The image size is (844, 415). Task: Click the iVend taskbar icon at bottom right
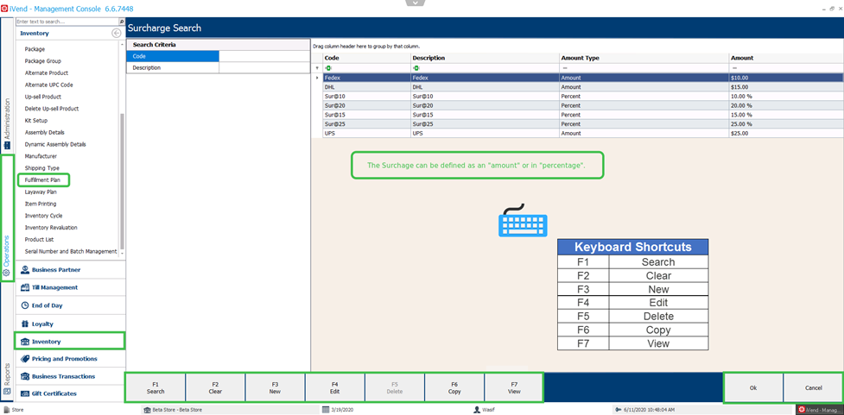click(x=802, y=410)
